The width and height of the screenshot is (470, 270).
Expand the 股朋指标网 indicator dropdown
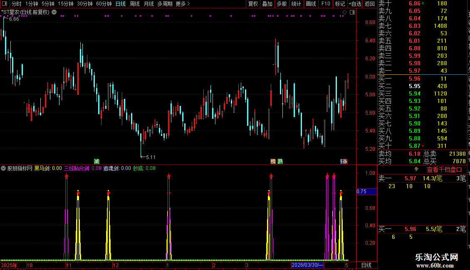pos(3,168)
